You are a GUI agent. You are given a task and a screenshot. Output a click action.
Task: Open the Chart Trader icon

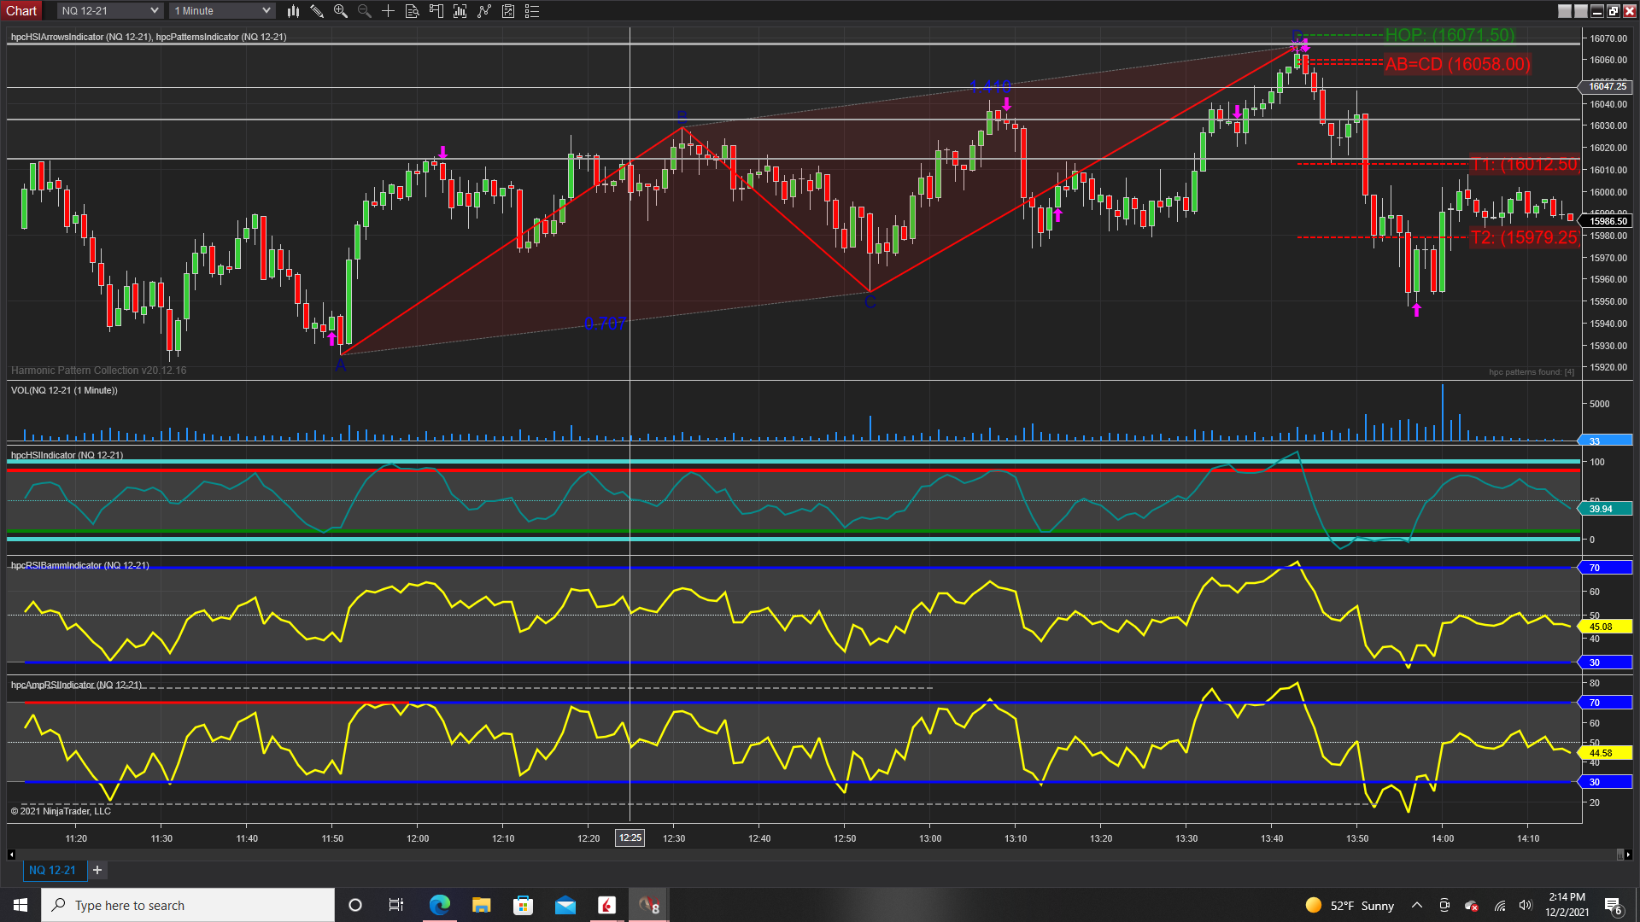(x=436, y=11)
